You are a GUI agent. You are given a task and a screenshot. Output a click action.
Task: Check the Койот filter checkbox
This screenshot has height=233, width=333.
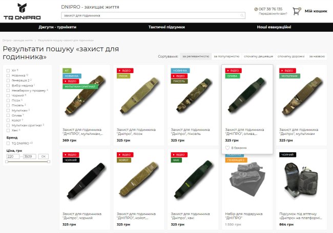coord(8,121)
